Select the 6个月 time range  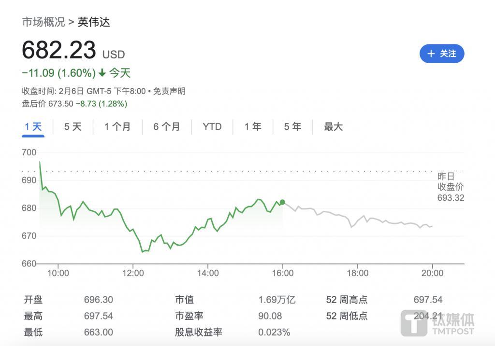click(166, 126)
